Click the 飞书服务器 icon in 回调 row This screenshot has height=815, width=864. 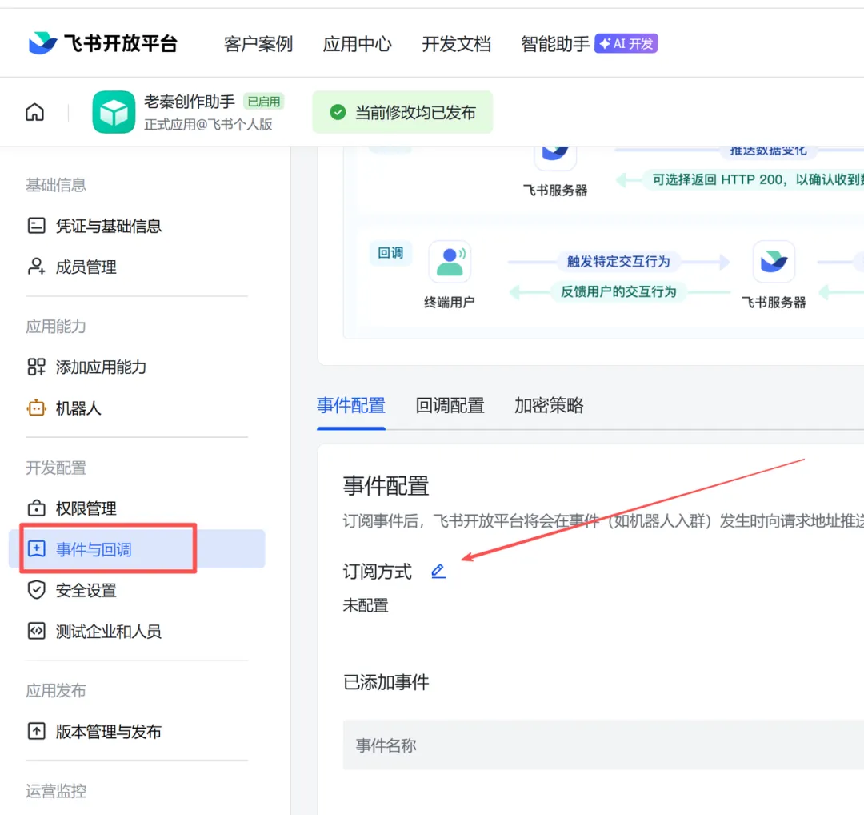coord(774,261)
